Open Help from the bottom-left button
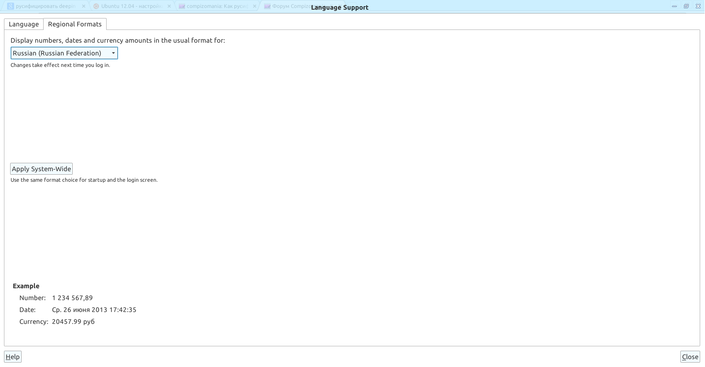The image size is (705, 367). point(13,357)
